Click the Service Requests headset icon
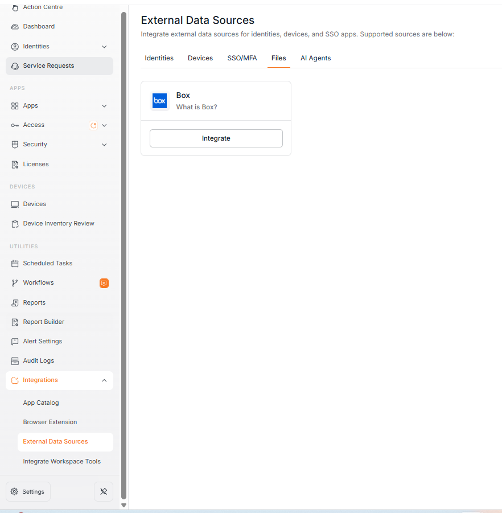This screenshot has width=502, height=513. click(x=15, y=66)
